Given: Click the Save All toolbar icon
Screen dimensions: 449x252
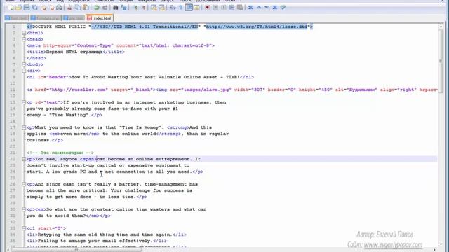Looking at the screenshot, I should pyautogui.click(x=35, y=8).
